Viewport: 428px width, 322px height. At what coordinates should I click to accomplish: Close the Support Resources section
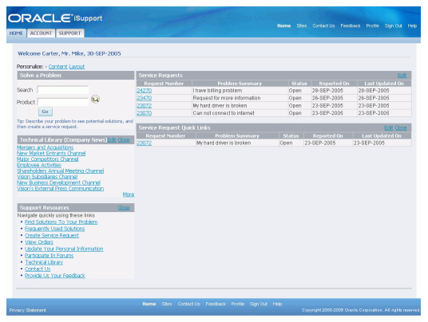coord(124,208)
